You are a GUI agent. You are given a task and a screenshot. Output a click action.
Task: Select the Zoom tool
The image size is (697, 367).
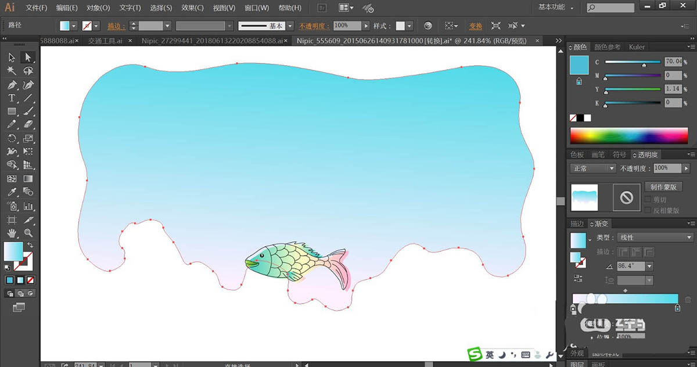coord(28,233)
